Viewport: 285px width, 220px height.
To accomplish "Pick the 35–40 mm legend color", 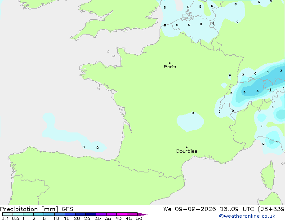I will 111,214.
